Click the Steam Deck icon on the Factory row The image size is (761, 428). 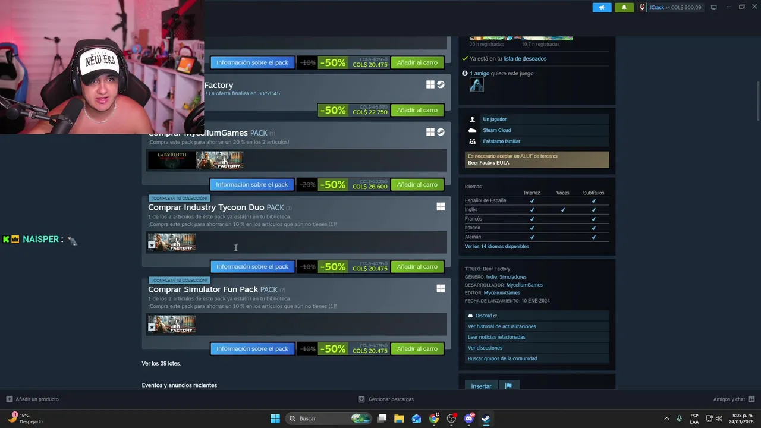441,84
